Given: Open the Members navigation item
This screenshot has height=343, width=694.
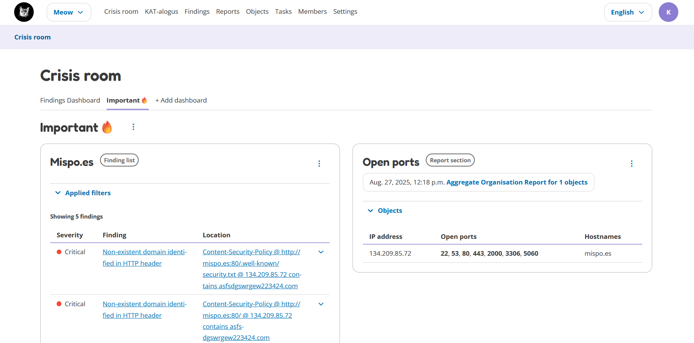Looking at the screenshot, I should [312, 11].
